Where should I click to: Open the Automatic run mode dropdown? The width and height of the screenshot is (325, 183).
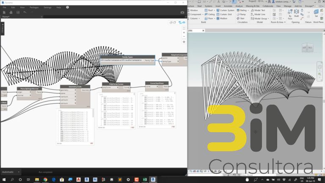coord(11,172)
